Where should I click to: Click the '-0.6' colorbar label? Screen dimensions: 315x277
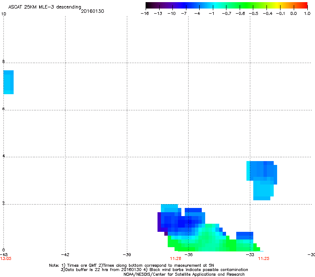240,14
